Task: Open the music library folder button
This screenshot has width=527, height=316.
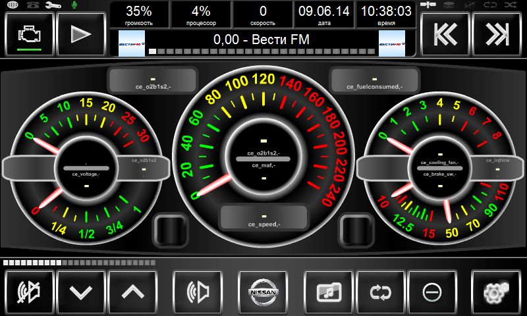Action: click(328, 292)
